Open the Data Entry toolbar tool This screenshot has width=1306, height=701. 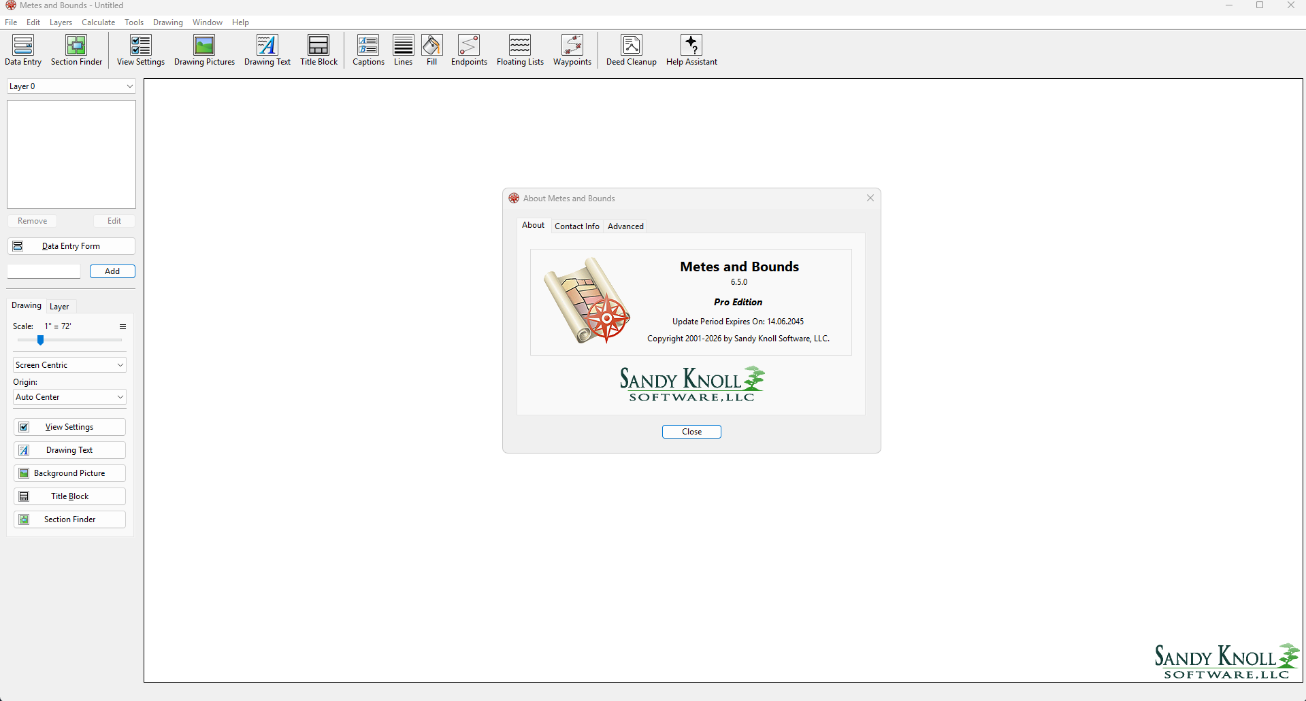coord(23,50)
